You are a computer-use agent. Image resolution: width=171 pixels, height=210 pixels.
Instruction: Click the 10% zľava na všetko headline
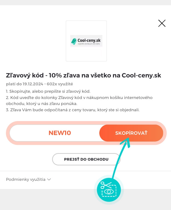click(83, 75)
